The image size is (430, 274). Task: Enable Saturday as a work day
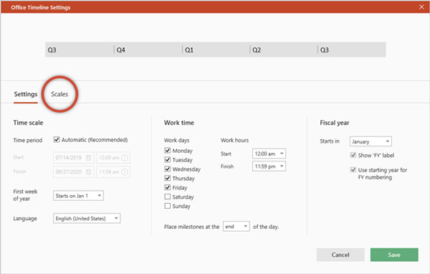[x=167, y=197]
